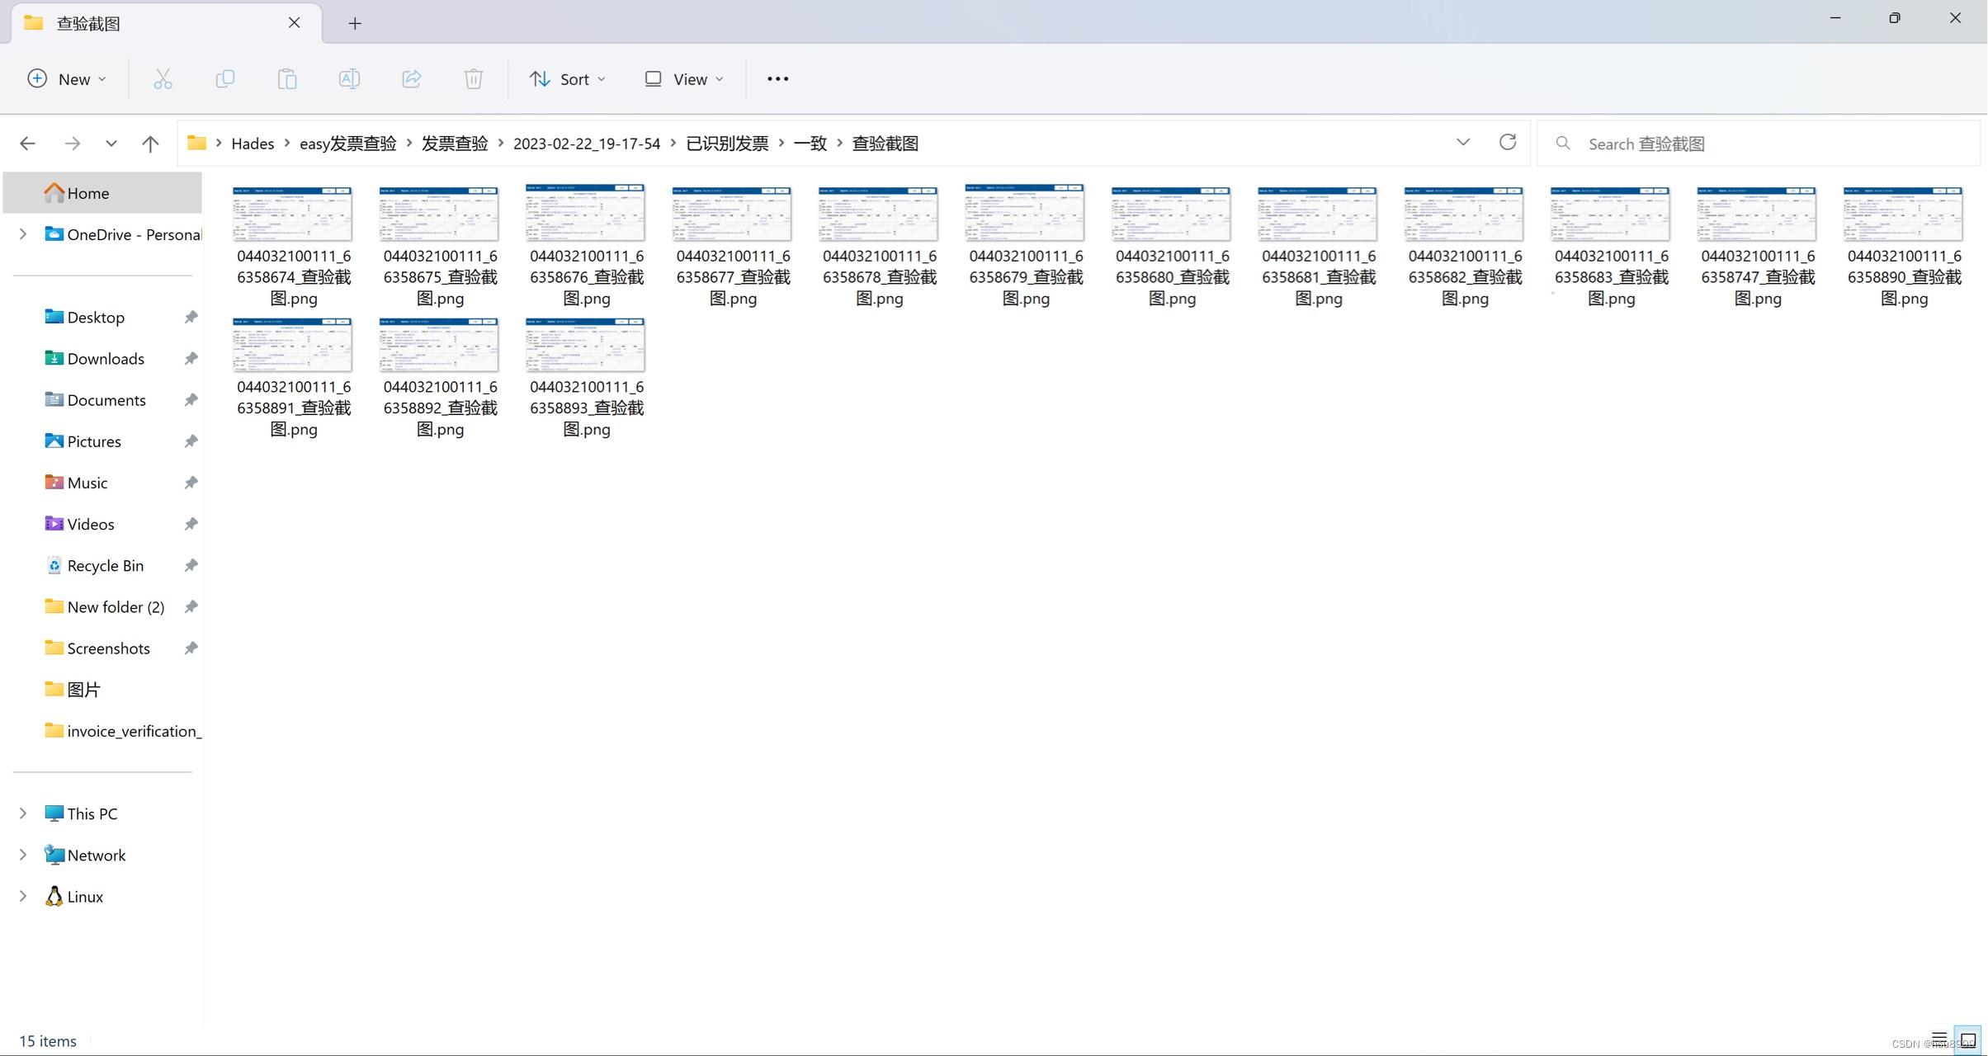Open Recycle Bin in sidebar
The image size is (1988, 1056).
pyautogui.click(x=106, y=565)
